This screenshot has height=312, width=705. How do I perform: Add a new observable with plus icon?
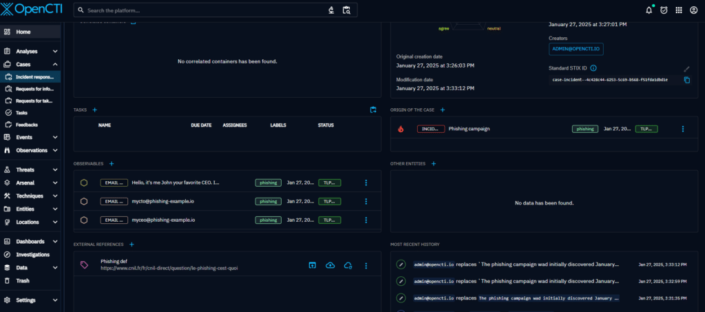111,163
